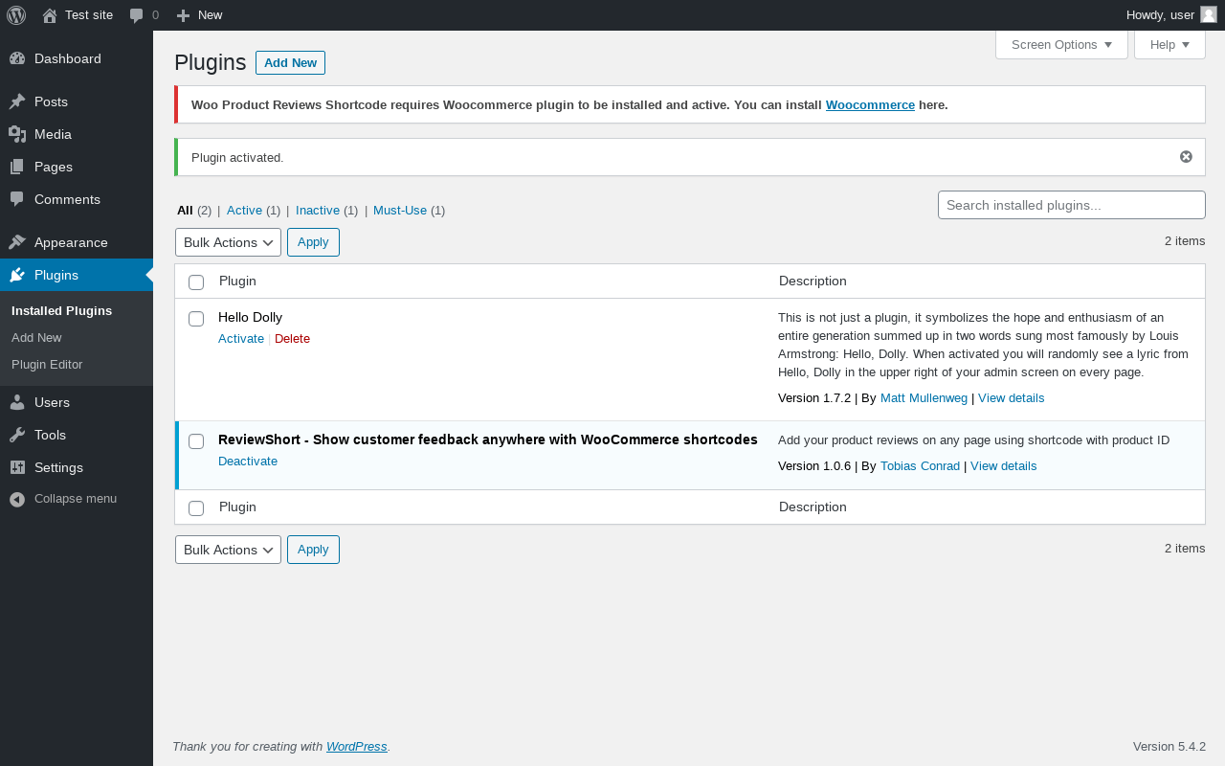This screenshot has width=1225, height=766.
Task: Click the user avatar in admin bar
Action: [x=1209, y=14]
